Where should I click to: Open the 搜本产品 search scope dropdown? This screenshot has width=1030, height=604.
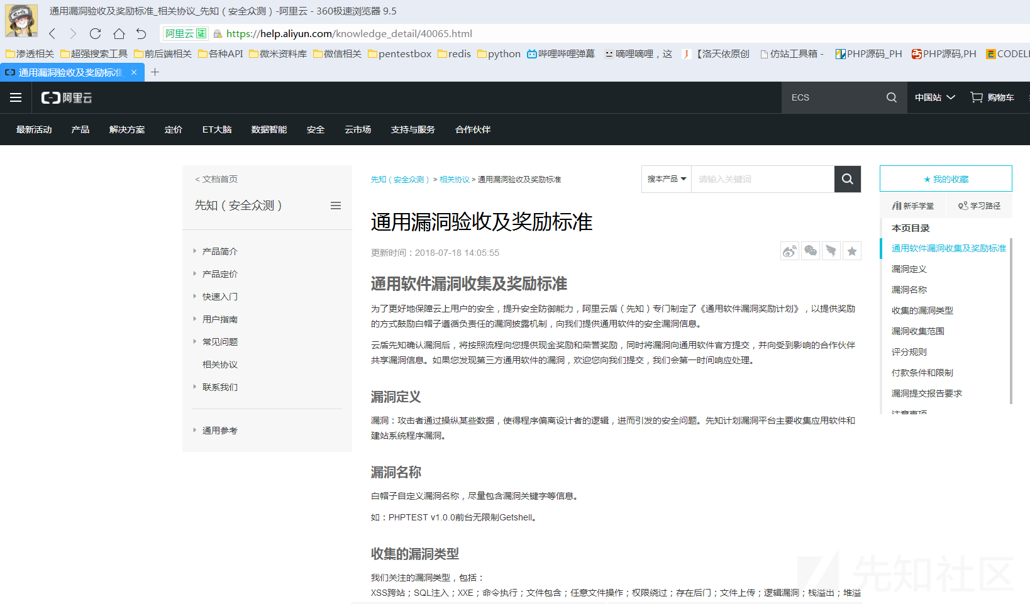click(x=667, y=179)
